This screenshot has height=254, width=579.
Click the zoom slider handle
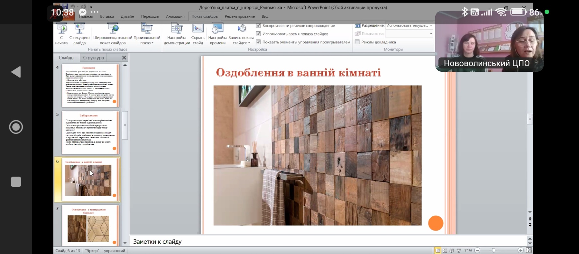pos(493,250)
